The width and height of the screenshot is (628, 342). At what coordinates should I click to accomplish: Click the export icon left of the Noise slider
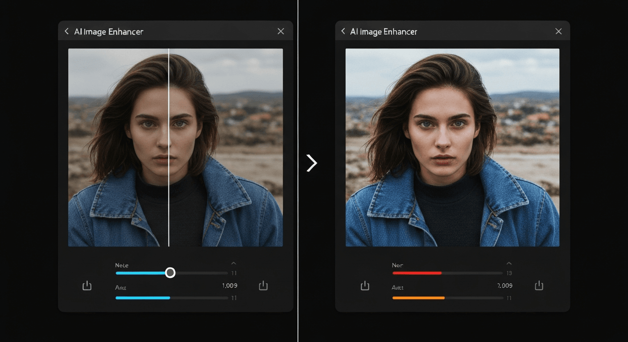pos(87,285)
